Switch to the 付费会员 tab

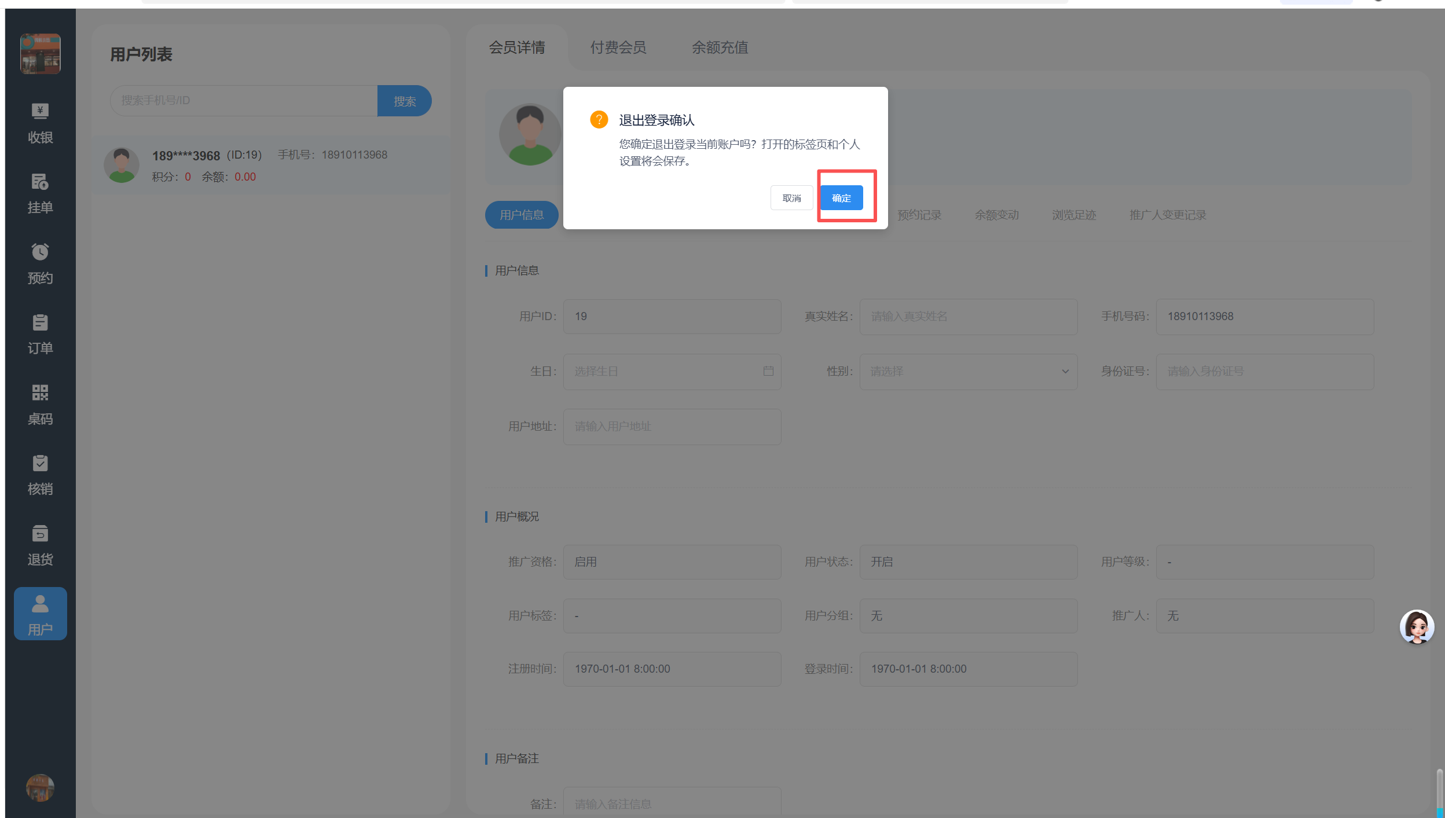click(x=618, y=47)
